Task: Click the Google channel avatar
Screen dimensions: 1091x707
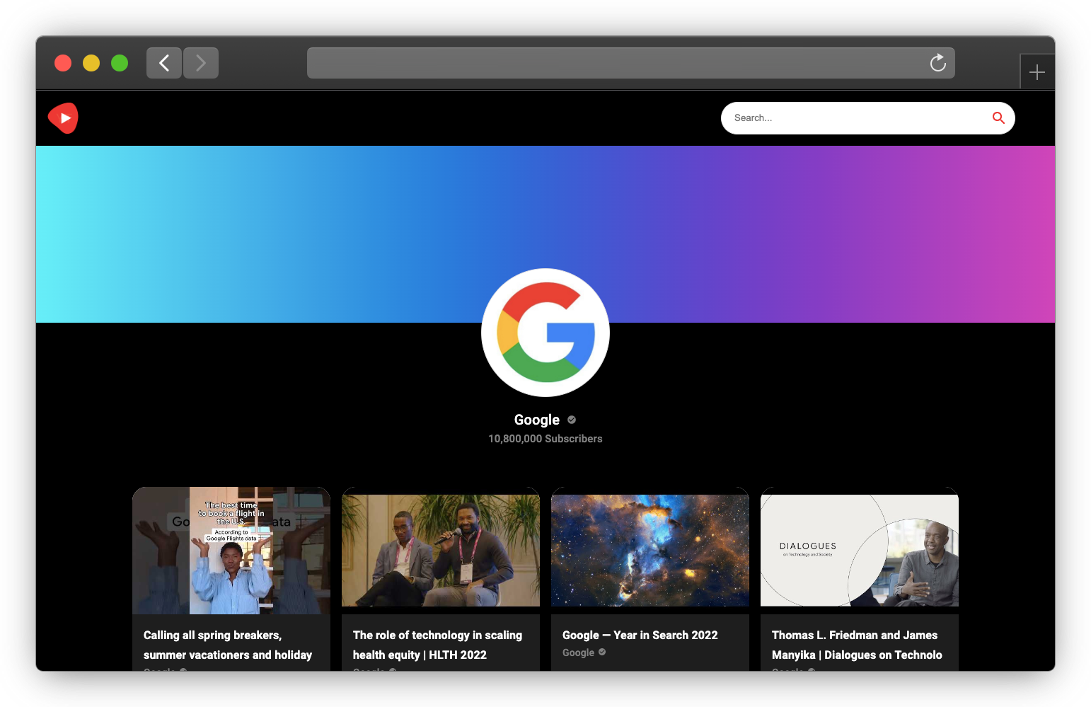Action: click(x=545, y=333)
